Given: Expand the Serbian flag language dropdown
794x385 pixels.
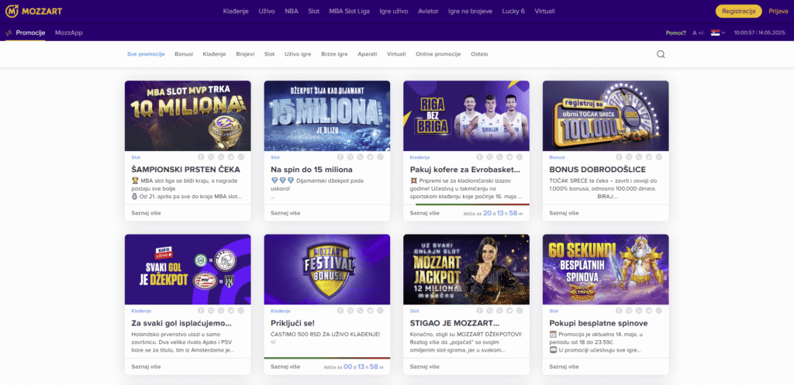Looking at the screenshot, I should tap(718, 33).
